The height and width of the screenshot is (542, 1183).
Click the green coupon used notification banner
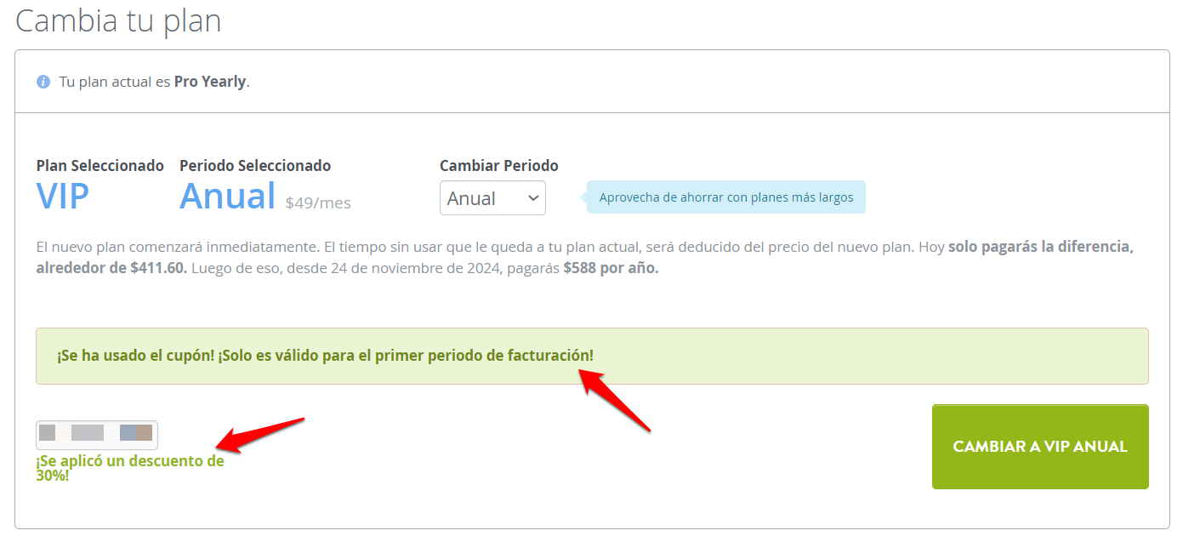[592, 356]
